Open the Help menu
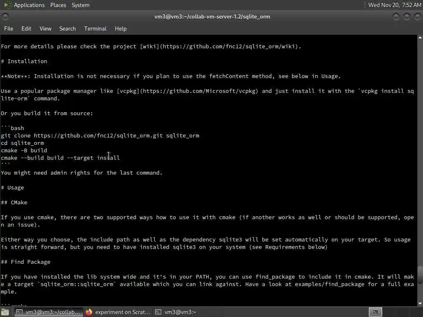This screenshot has height=317, width=423. point(121,28)
